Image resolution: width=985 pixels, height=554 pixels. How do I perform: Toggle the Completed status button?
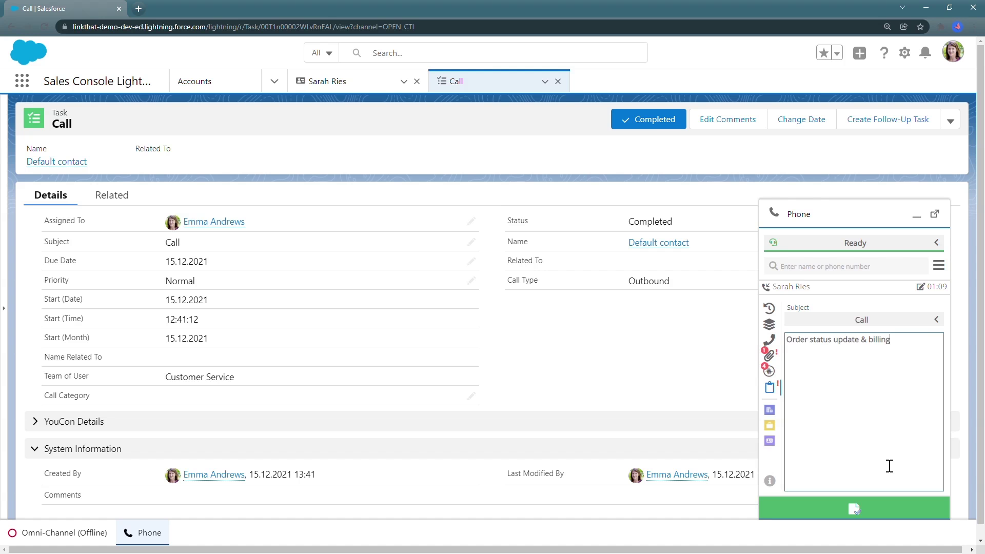[x=648, y=119]
